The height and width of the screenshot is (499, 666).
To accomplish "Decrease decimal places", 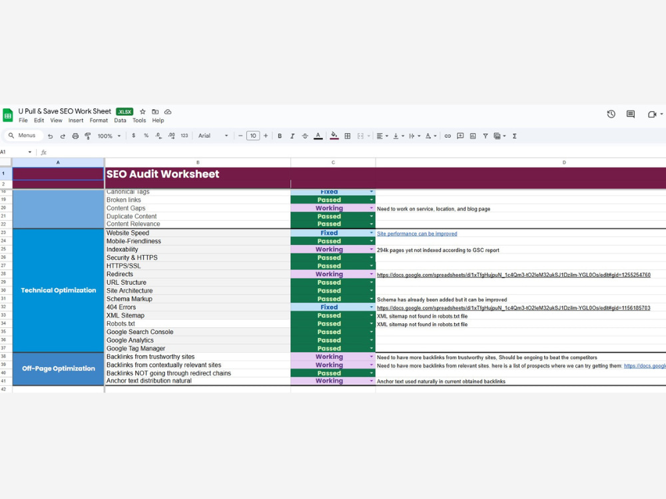I will 159,136.
